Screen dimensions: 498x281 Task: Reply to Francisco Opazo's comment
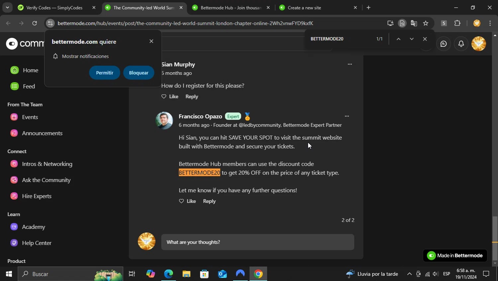coord(209,201)
